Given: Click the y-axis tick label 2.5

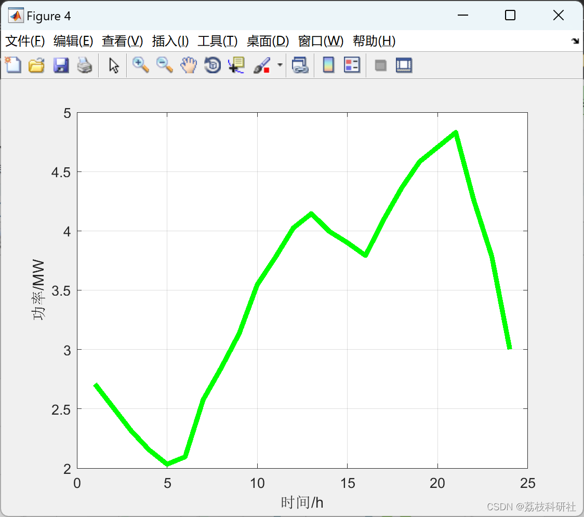Looking at the screenshot, I should point(61,410).
